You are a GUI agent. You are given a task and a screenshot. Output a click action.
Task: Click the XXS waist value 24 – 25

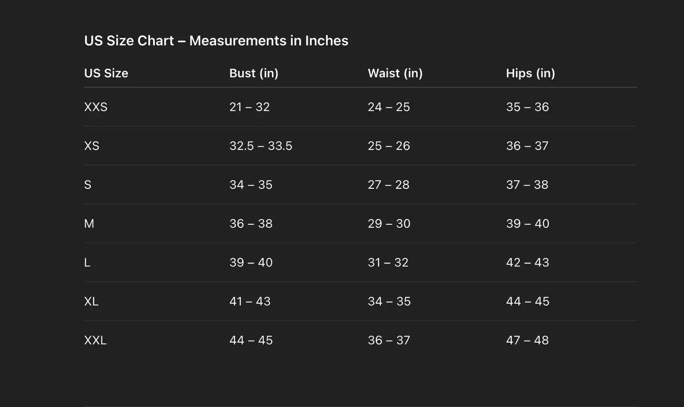coord(389,107)
